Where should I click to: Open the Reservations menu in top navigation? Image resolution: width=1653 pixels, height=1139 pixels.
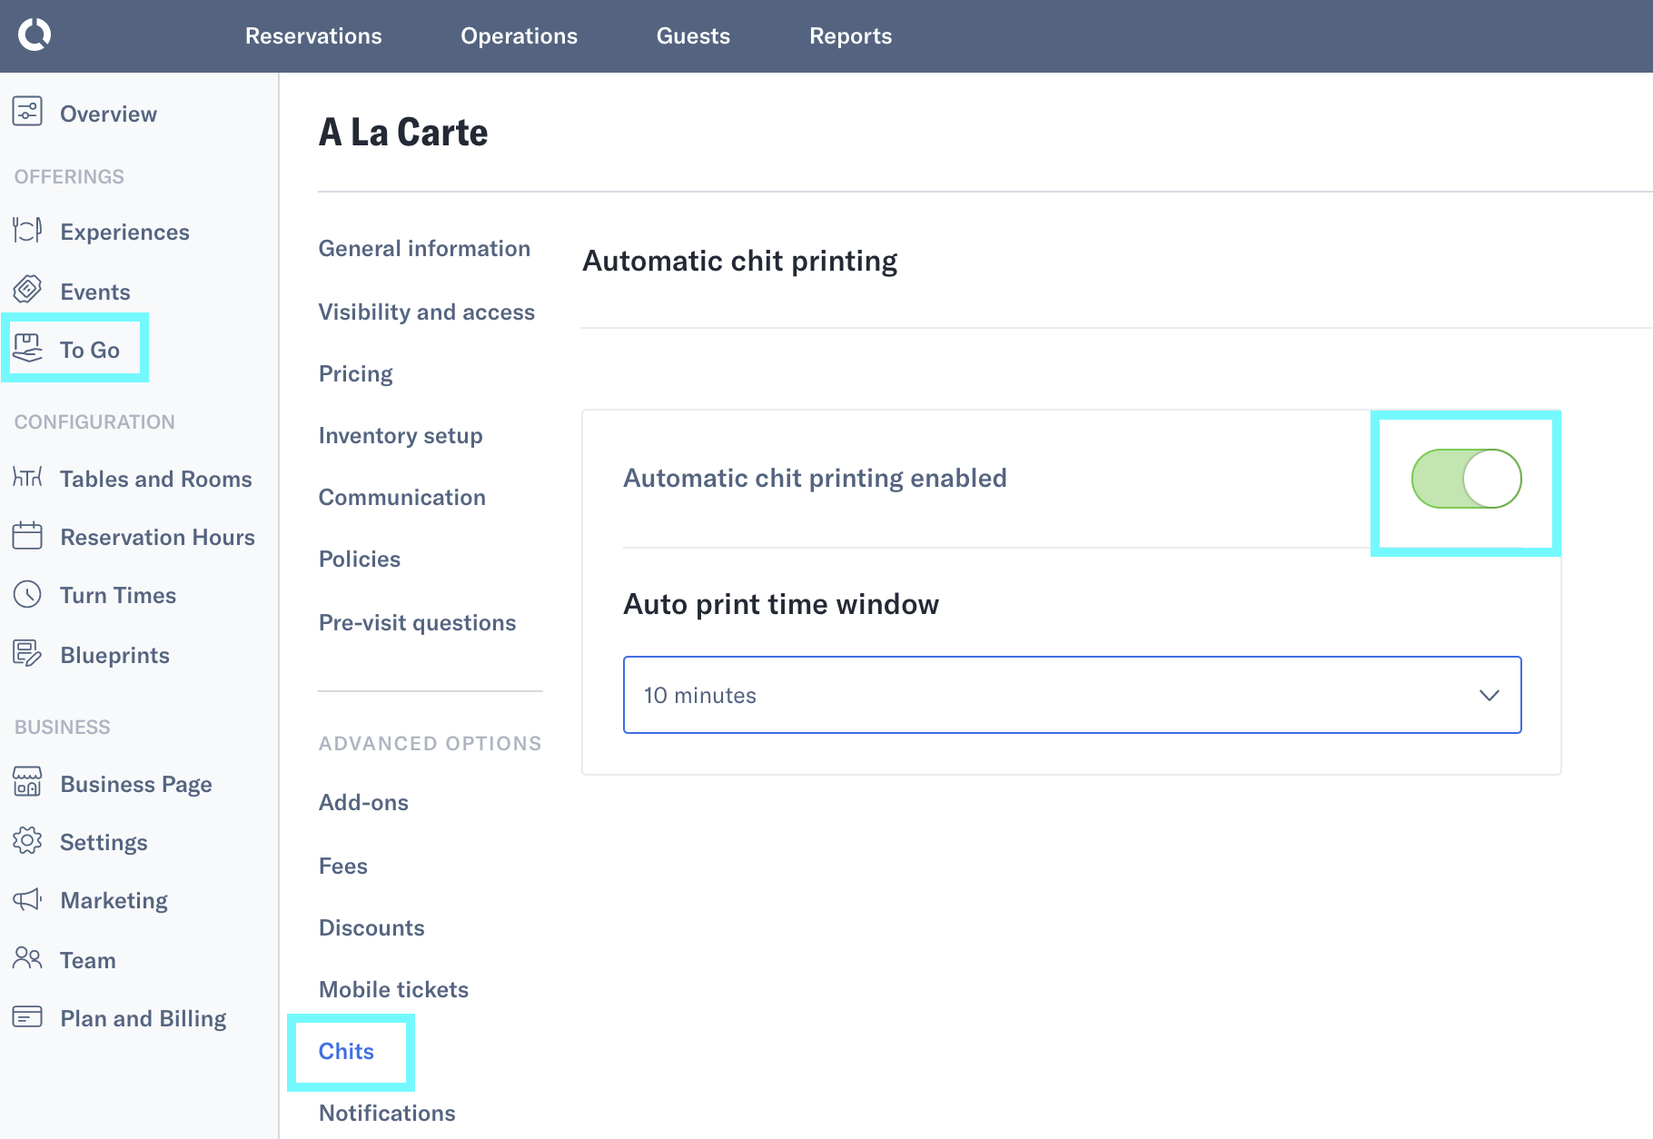point(313,36)
